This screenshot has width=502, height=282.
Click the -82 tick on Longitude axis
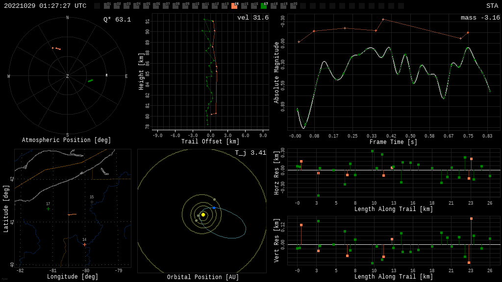click(20, 270)
